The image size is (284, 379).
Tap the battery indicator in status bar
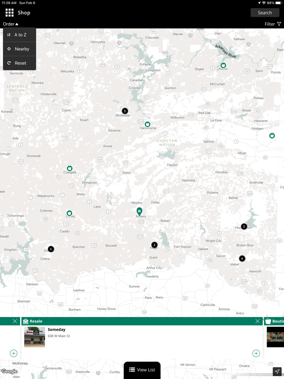click(279, 3)
